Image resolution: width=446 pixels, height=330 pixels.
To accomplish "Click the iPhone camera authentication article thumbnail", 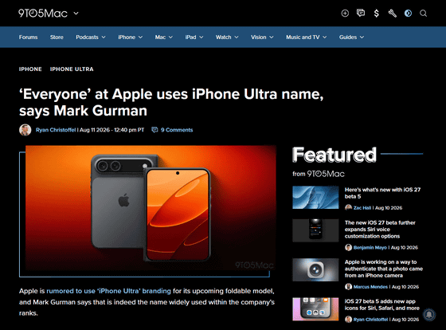I will tap(315, 269).
